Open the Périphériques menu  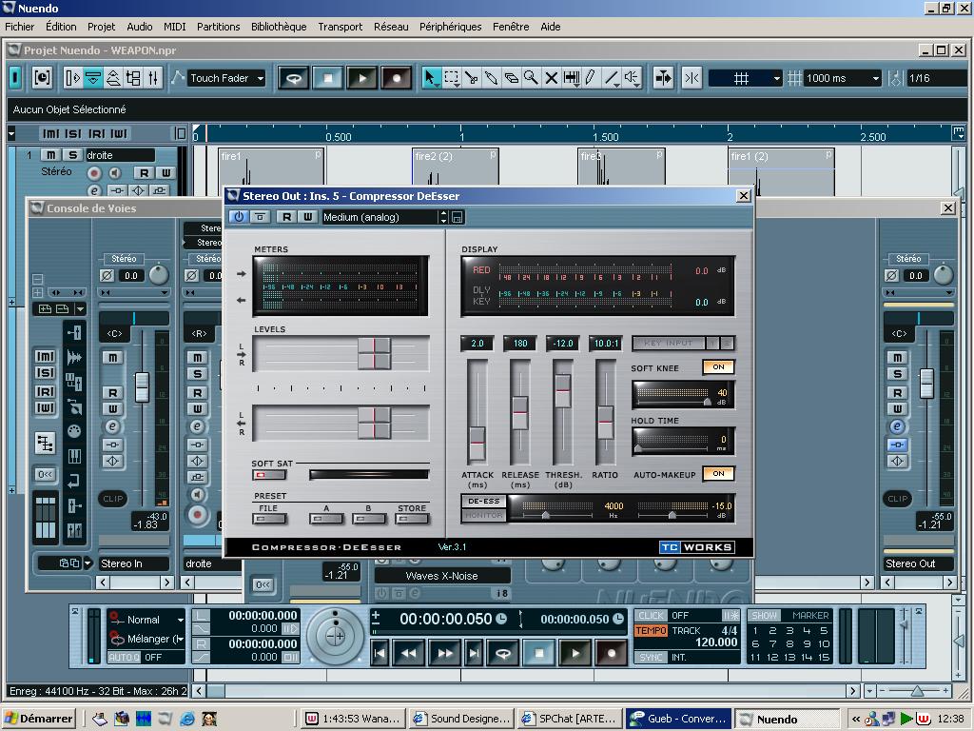click(450, 27)
